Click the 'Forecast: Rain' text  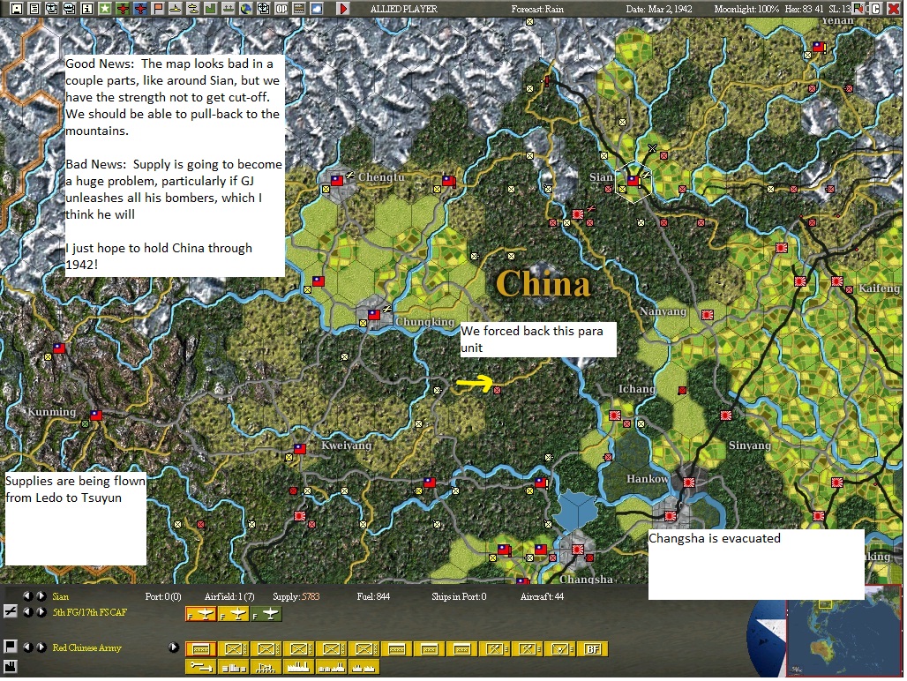click(537, 9)
